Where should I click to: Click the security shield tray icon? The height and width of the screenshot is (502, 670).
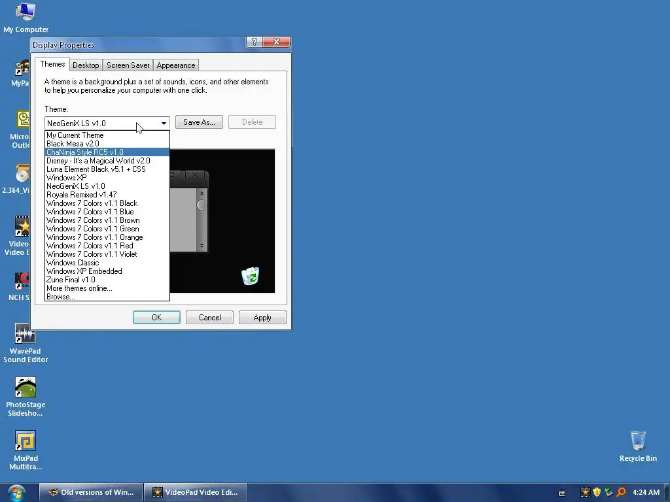pyautogui.click(x=597, y=492)
